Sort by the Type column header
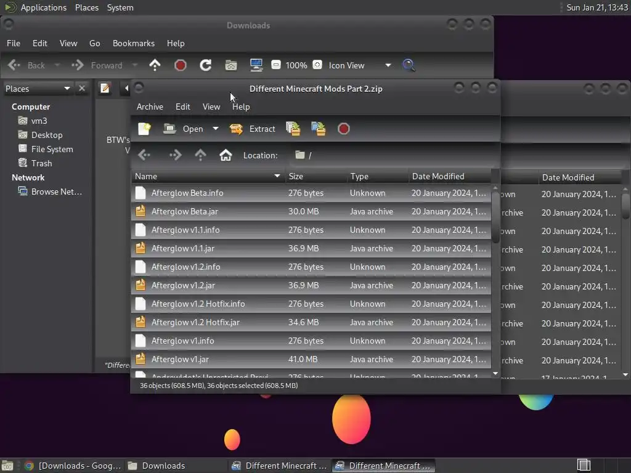 point(378,176)
